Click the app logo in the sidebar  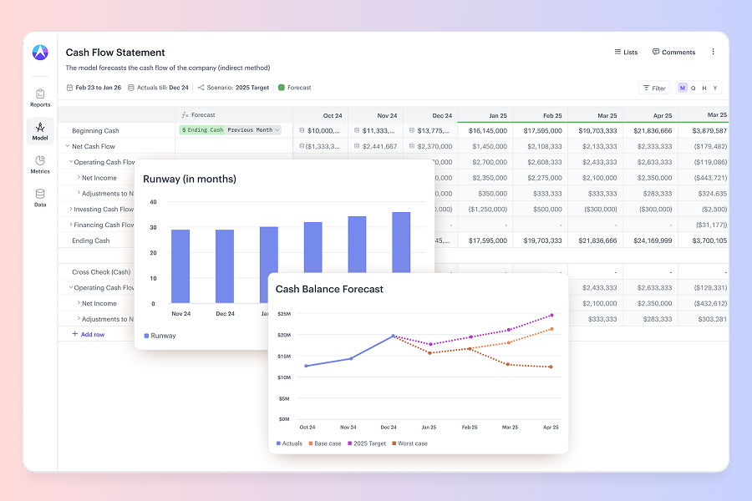pyautogui.click(x=40, y=52)
